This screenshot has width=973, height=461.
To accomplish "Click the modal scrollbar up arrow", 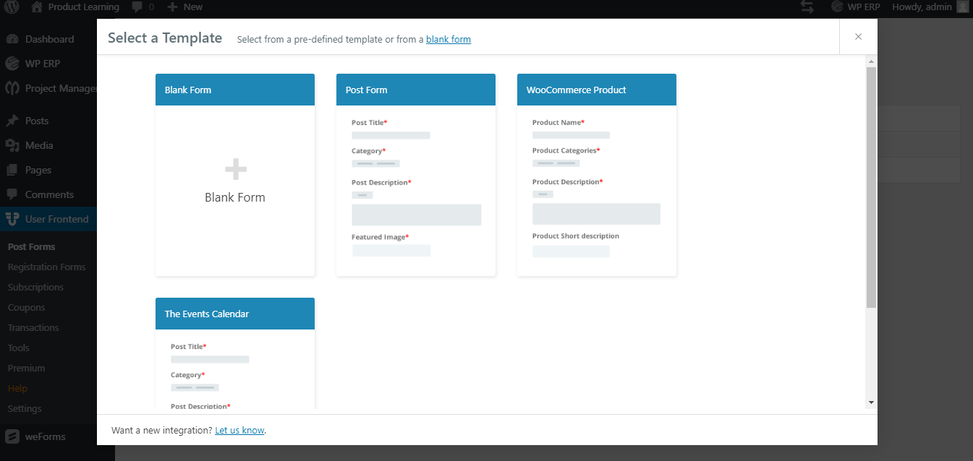I will tap(871, 62).
